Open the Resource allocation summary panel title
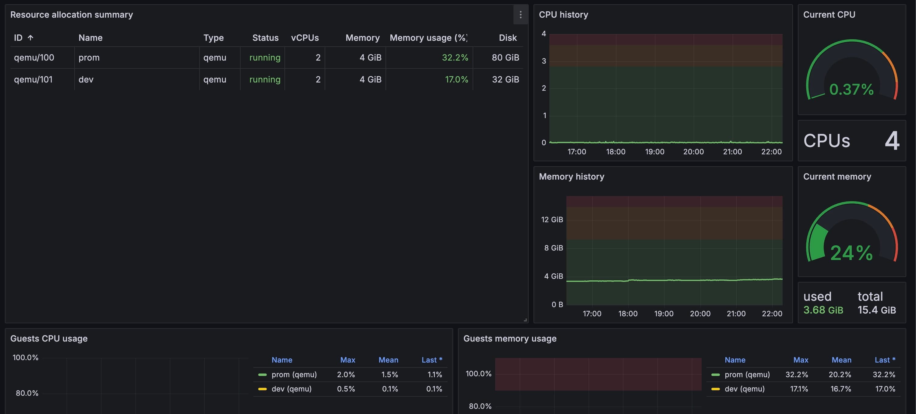The width and height of the screenshot is (916, 414). 72,15
